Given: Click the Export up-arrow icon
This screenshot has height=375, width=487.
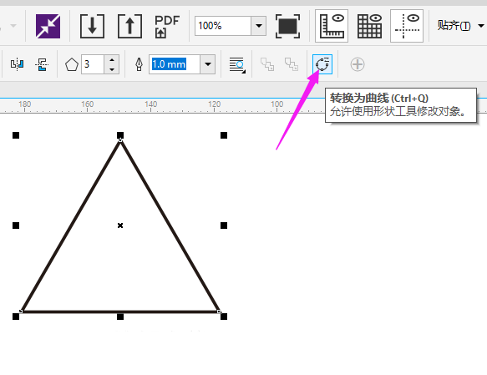Looking at the screenshot, I should click(129, 26).
